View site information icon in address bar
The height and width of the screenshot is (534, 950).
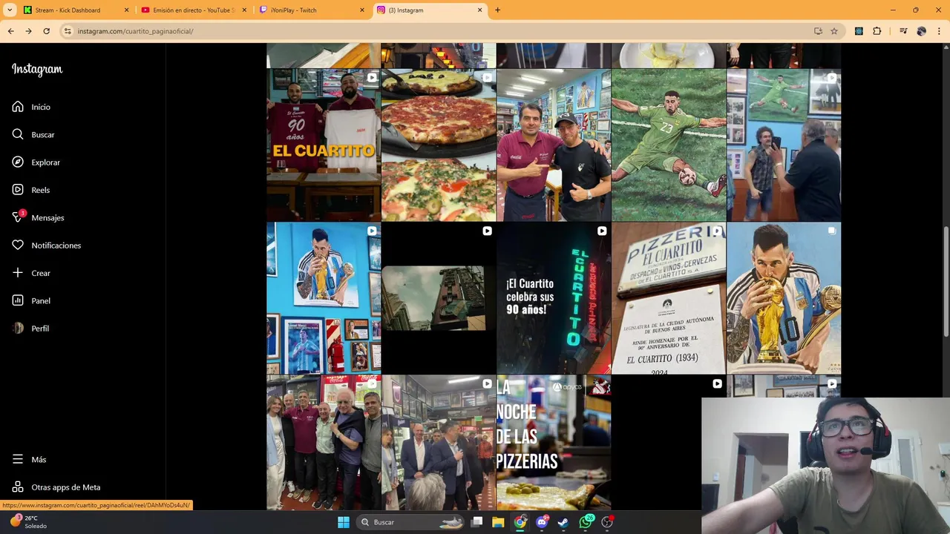[68, 31]
